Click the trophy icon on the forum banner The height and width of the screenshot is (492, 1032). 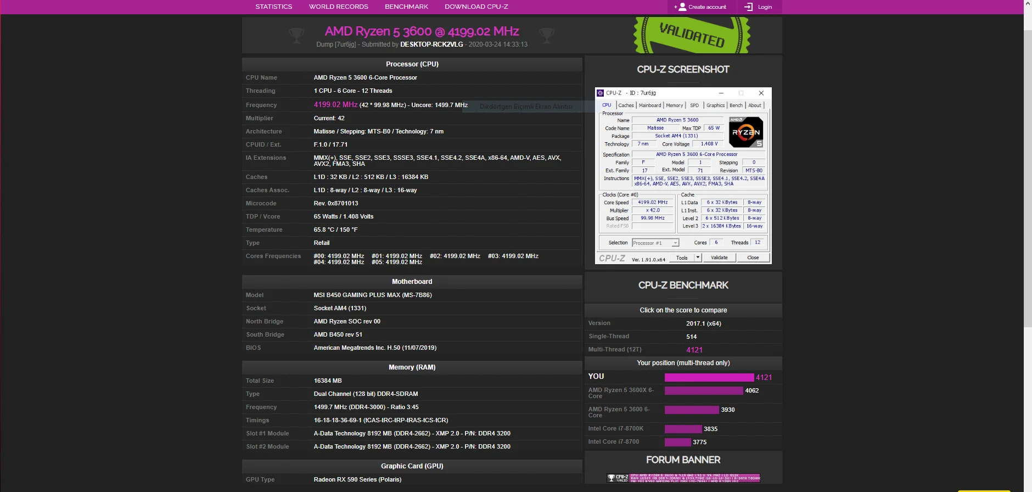pos(611,478)
